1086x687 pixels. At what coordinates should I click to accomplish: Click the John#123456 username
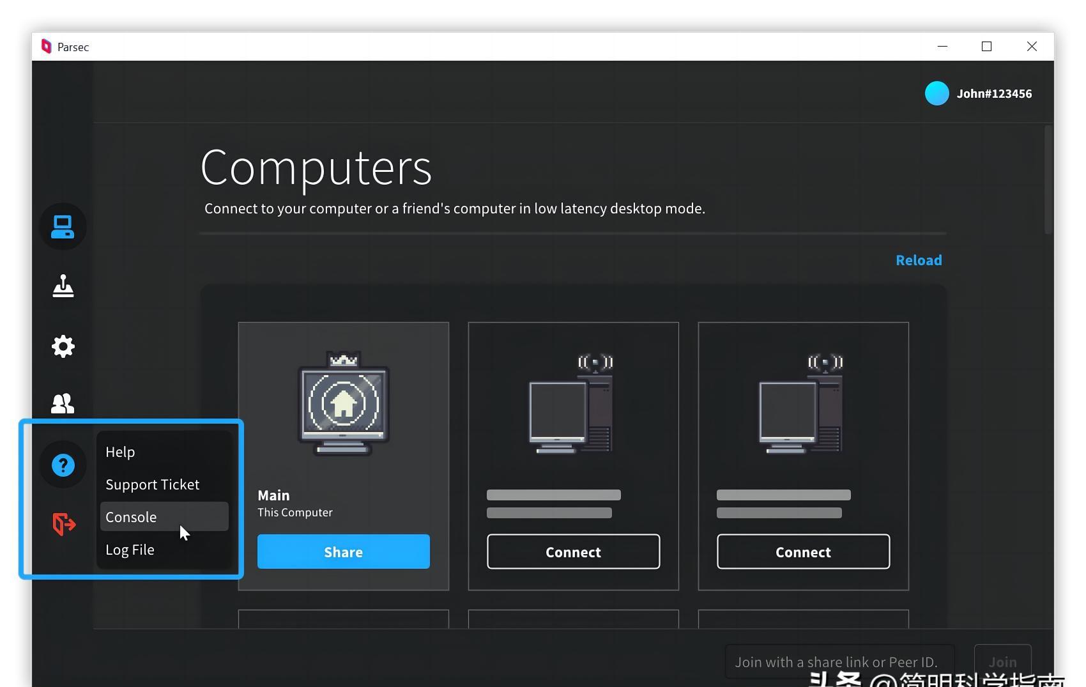click(x=994, y=94)
